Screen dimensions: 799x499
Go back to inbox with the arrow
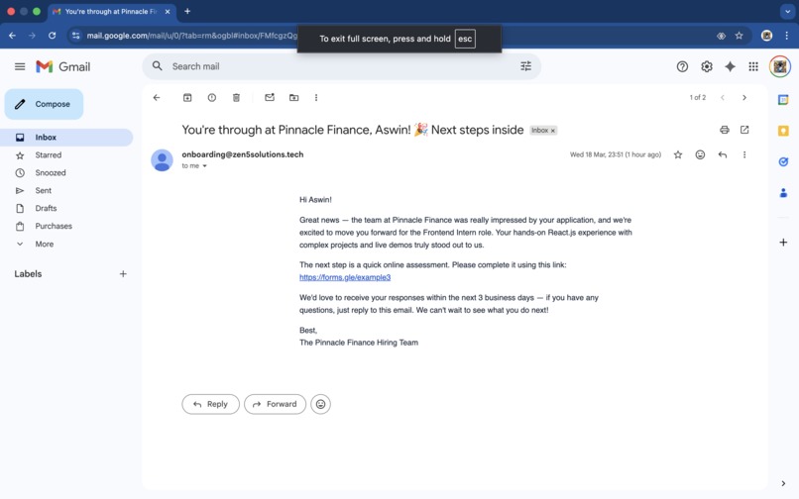tap(157, 97)
